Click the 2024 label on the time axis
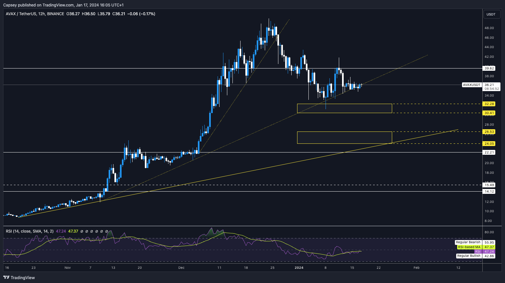505x283 pixels. (x=299, y=267)
